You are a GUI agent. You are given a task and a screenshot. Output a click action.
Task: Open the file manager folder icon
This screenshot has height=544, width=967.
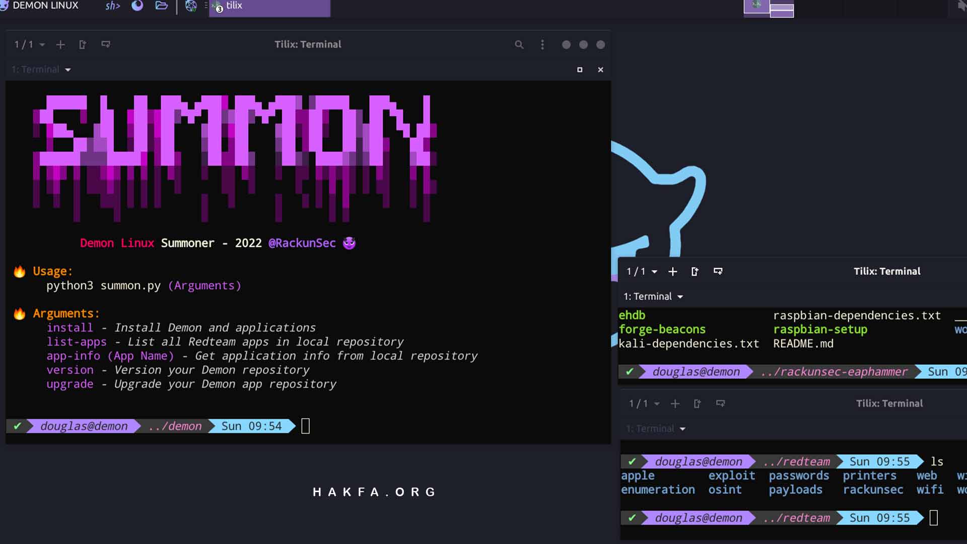tap(161, 6)
